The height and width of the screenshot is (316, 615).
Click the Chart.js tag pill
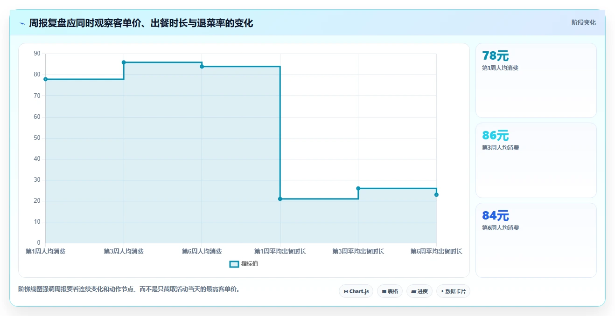click(356, 291)
